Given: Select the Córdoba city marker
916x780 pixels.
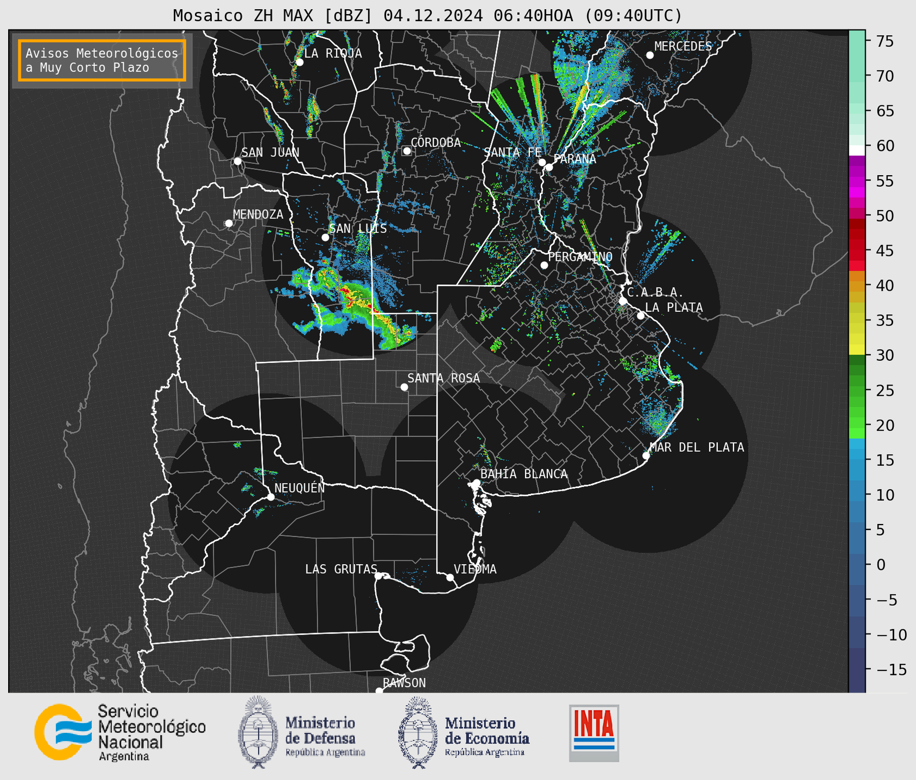Looking at the screenshot, I should (407, 151).
